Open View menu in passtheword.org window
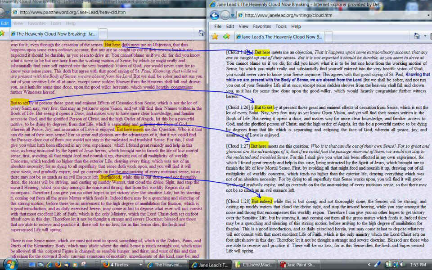 tap(18, 23)
